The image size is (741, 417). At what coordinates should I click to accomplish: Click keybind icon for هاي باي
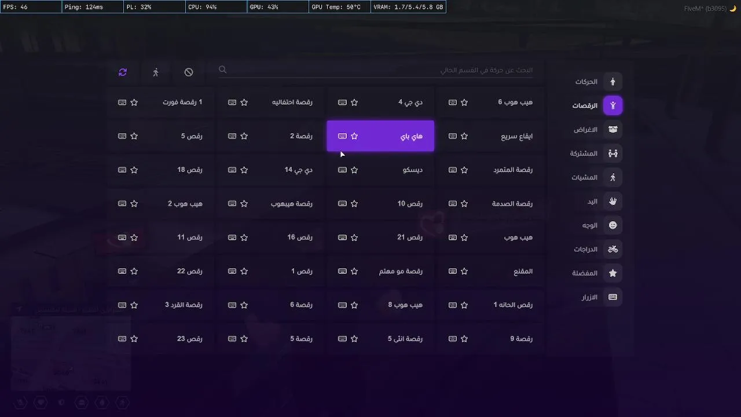click(342, 136)
